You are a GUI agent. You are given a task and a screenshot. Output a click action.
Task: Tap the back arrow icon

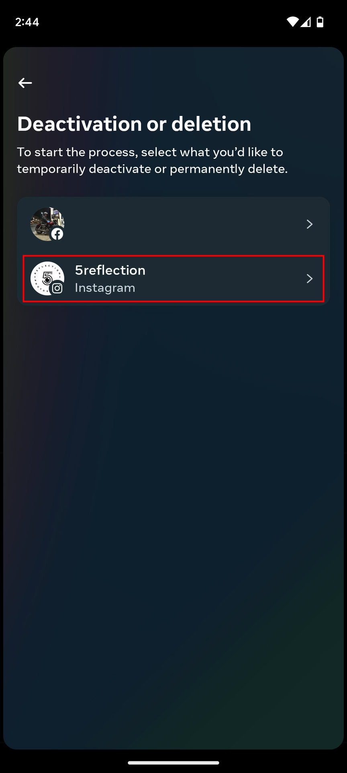pyautogui.click(x=25, y=83)
